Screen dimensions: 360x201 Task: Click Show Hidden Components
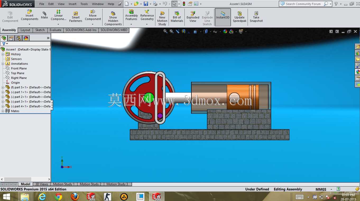(x=113, y=18)
